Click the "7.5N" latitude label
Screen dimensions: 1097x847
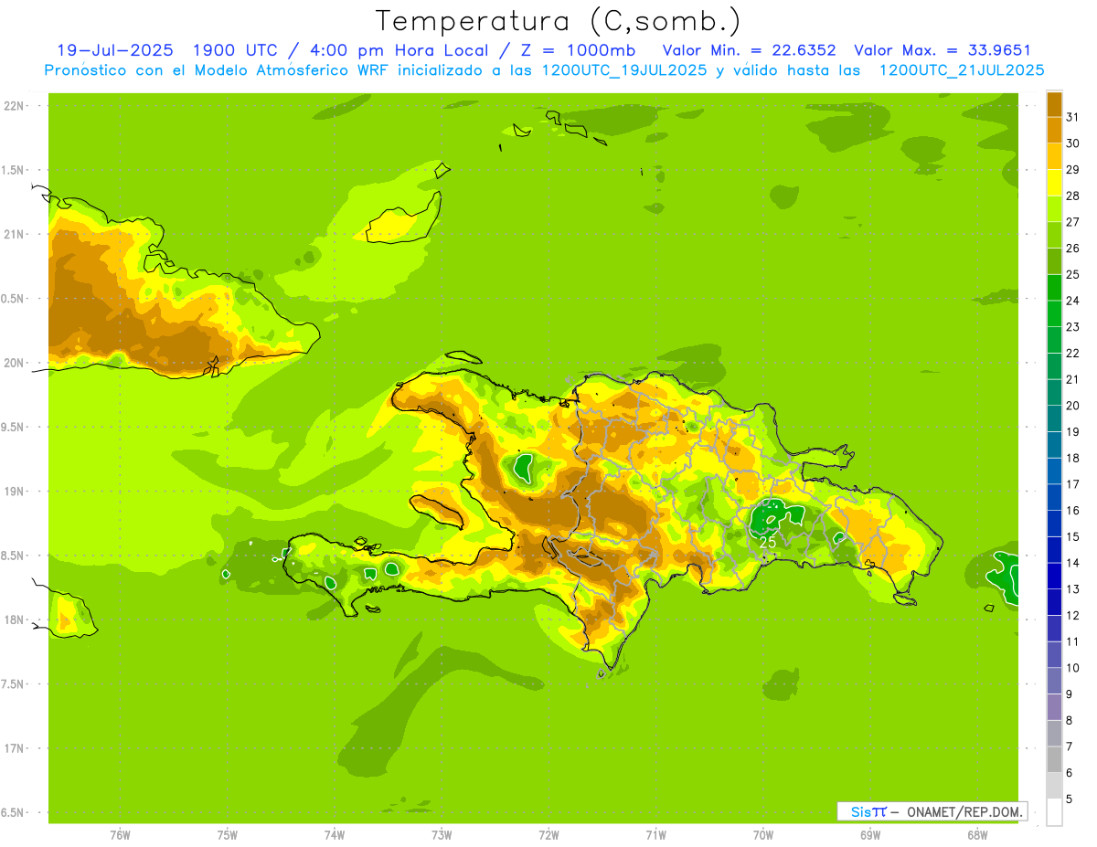[14, 684]
